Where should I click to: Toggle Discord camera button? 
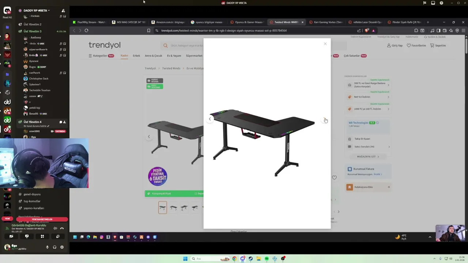coord(11,236)
